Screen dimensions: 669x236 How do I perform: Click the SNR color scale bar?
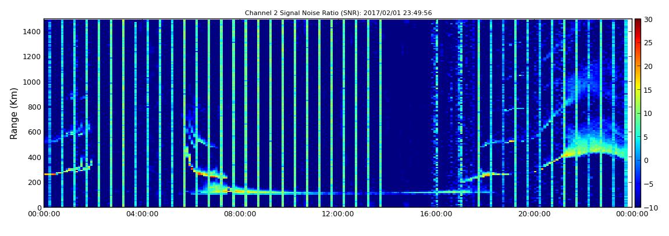(x=638, y=113)
